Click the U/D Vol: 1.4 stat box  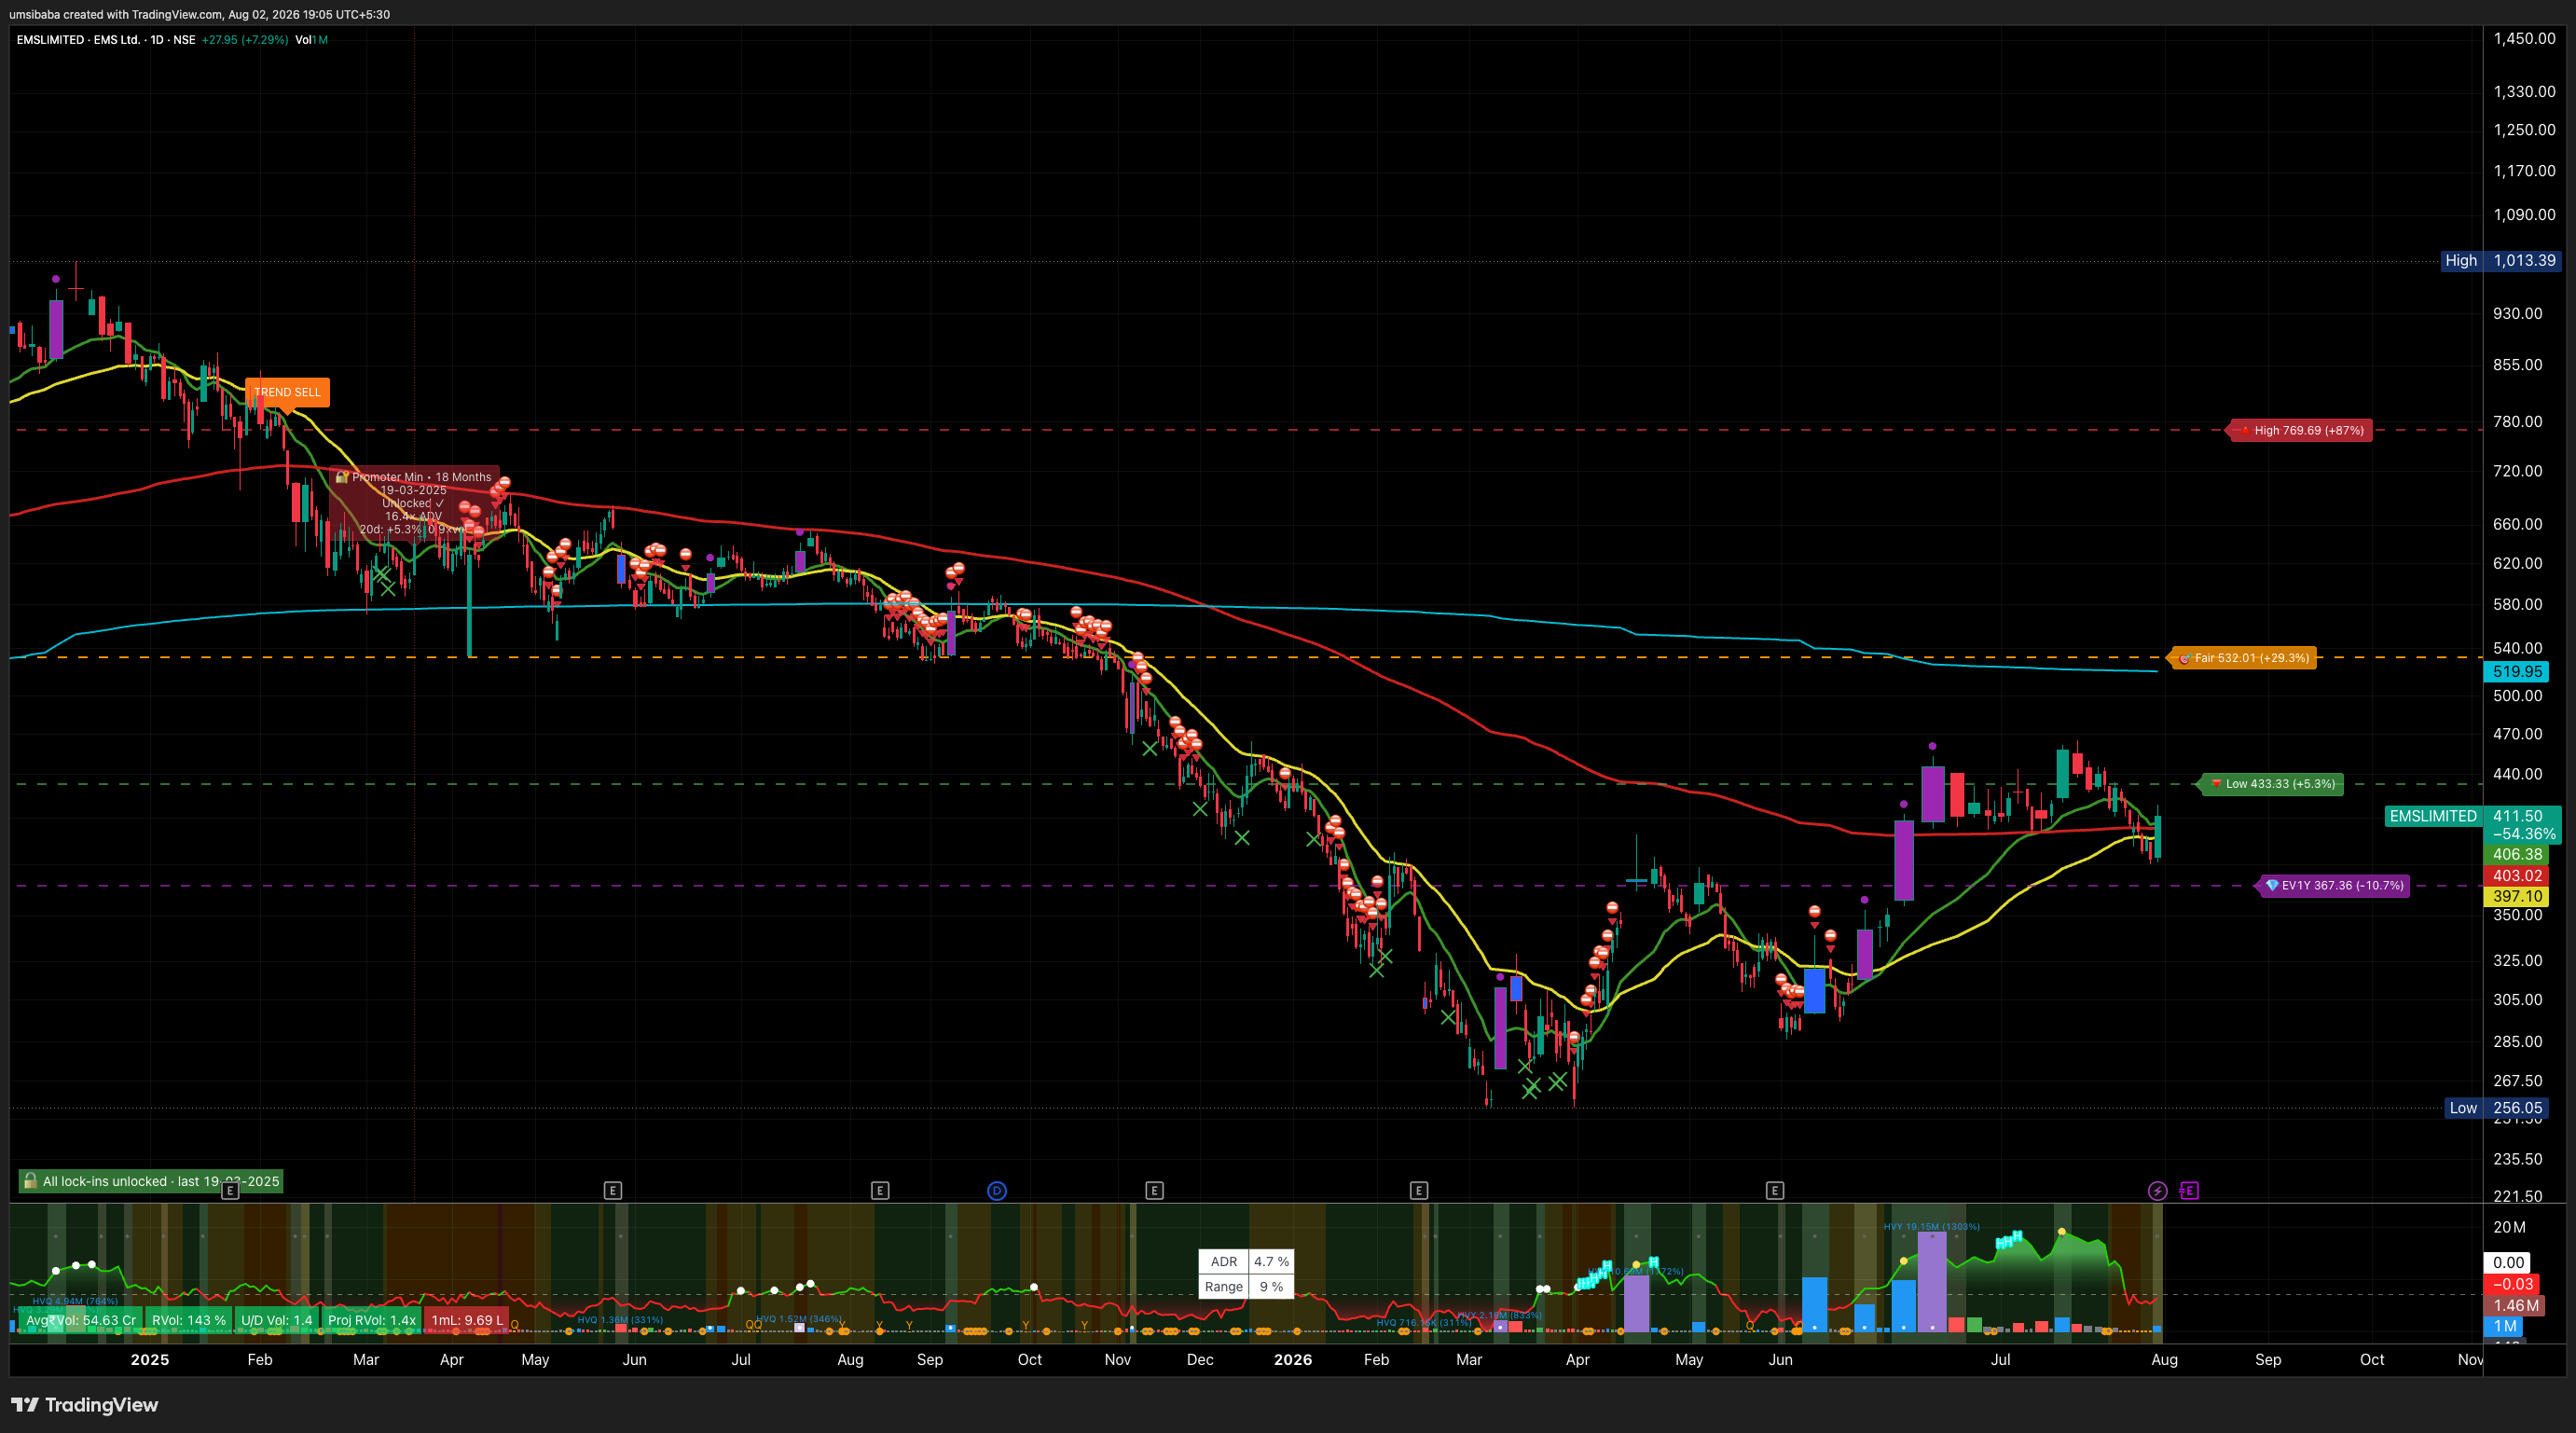click(277, 1320)
